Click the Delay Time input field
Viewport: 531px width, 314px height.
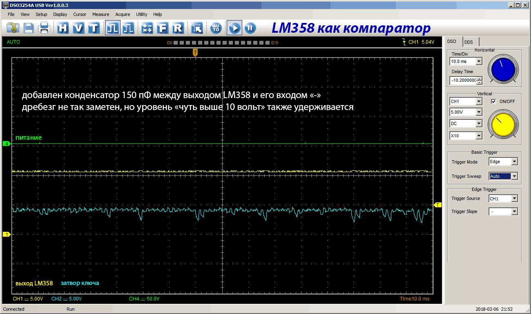tap(463, 81)
